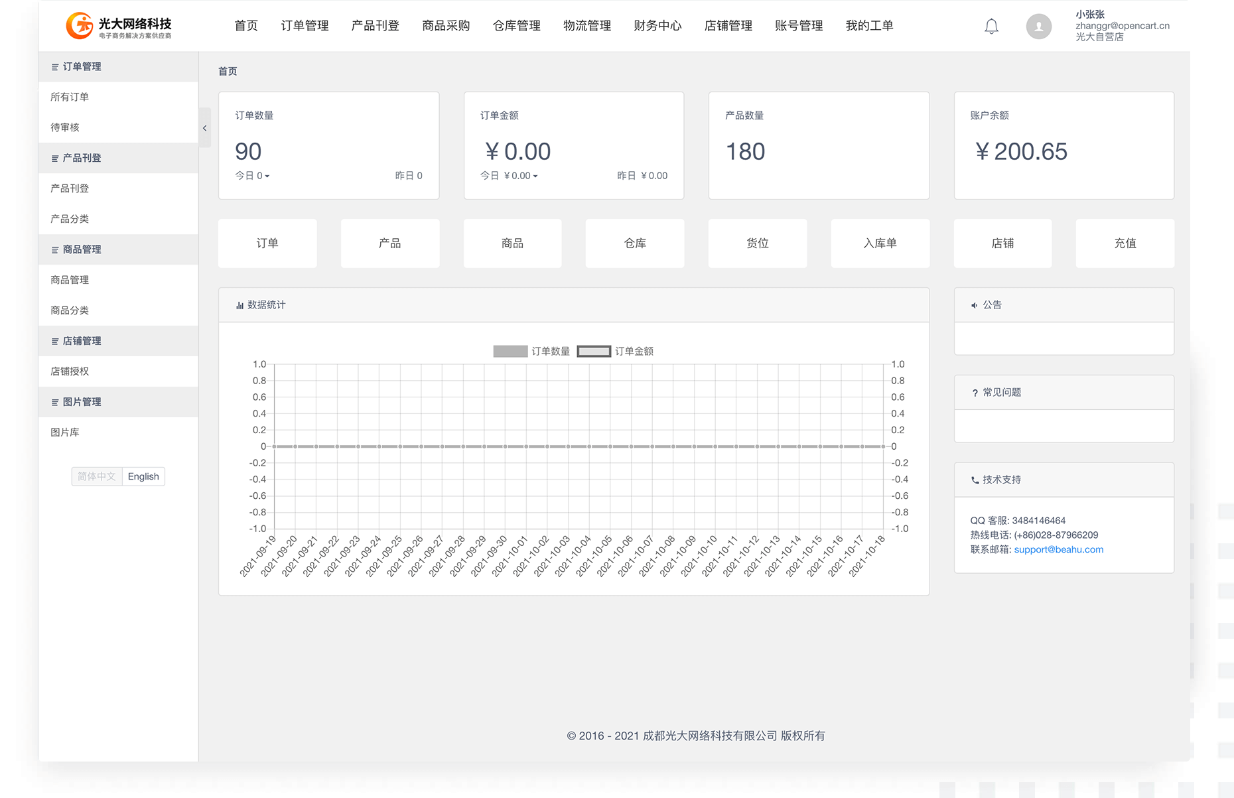Collapse the left sidebar with the arrow

(x=204, y=128)
